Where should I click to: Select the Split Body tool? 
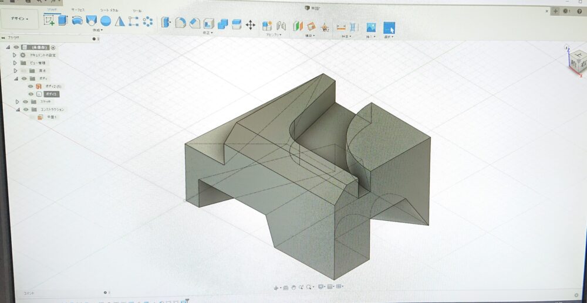tap(237, 24)
